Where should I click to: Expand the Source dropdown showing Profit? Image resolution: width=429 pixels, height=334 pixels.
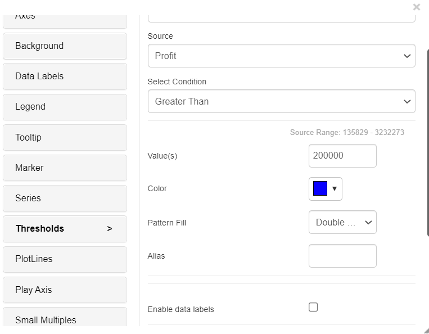tap(281, 56)
